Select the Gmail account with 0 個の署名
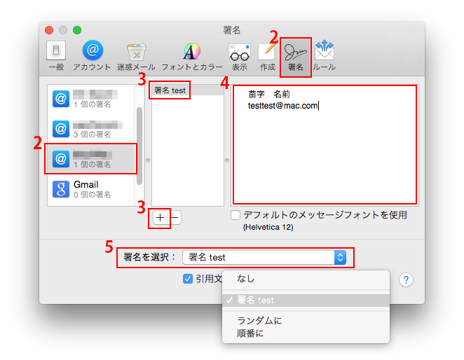 click(x=92, y=189)
